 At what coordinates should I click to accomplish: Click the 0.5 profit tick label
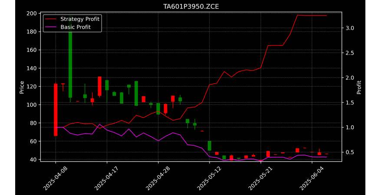[x=350, y=152]
